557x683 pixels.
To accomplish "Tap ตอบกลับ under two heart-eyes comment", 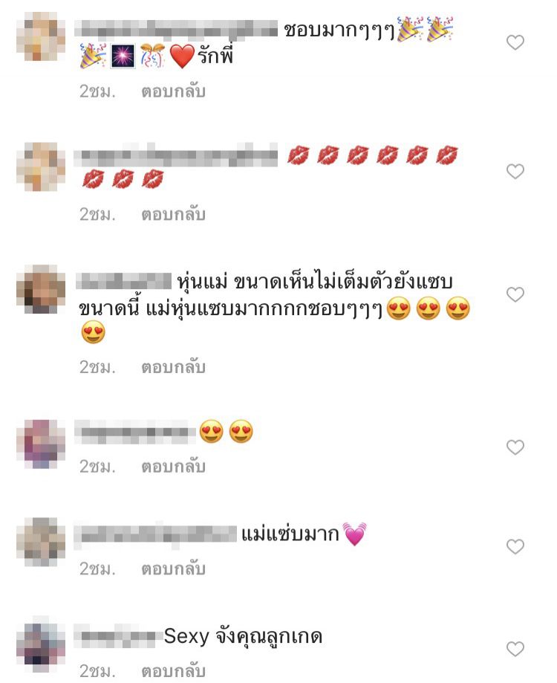I will pyautogui.click(x=173, y=467).
